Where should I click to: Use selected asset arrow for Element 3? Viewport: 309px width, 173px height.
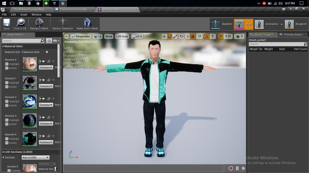coord(43,117)
